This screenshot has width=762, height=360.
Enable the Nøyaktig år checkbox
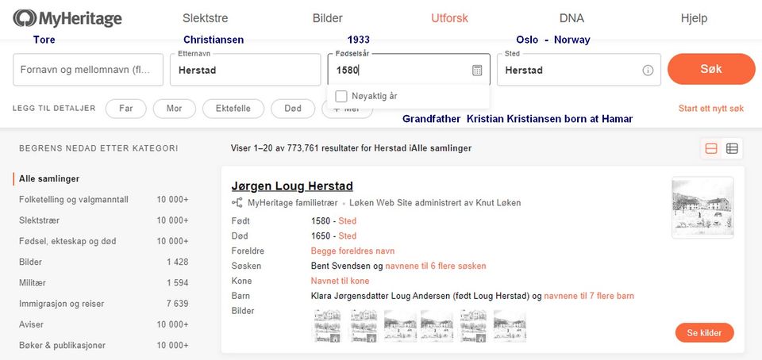pos(341,96)
